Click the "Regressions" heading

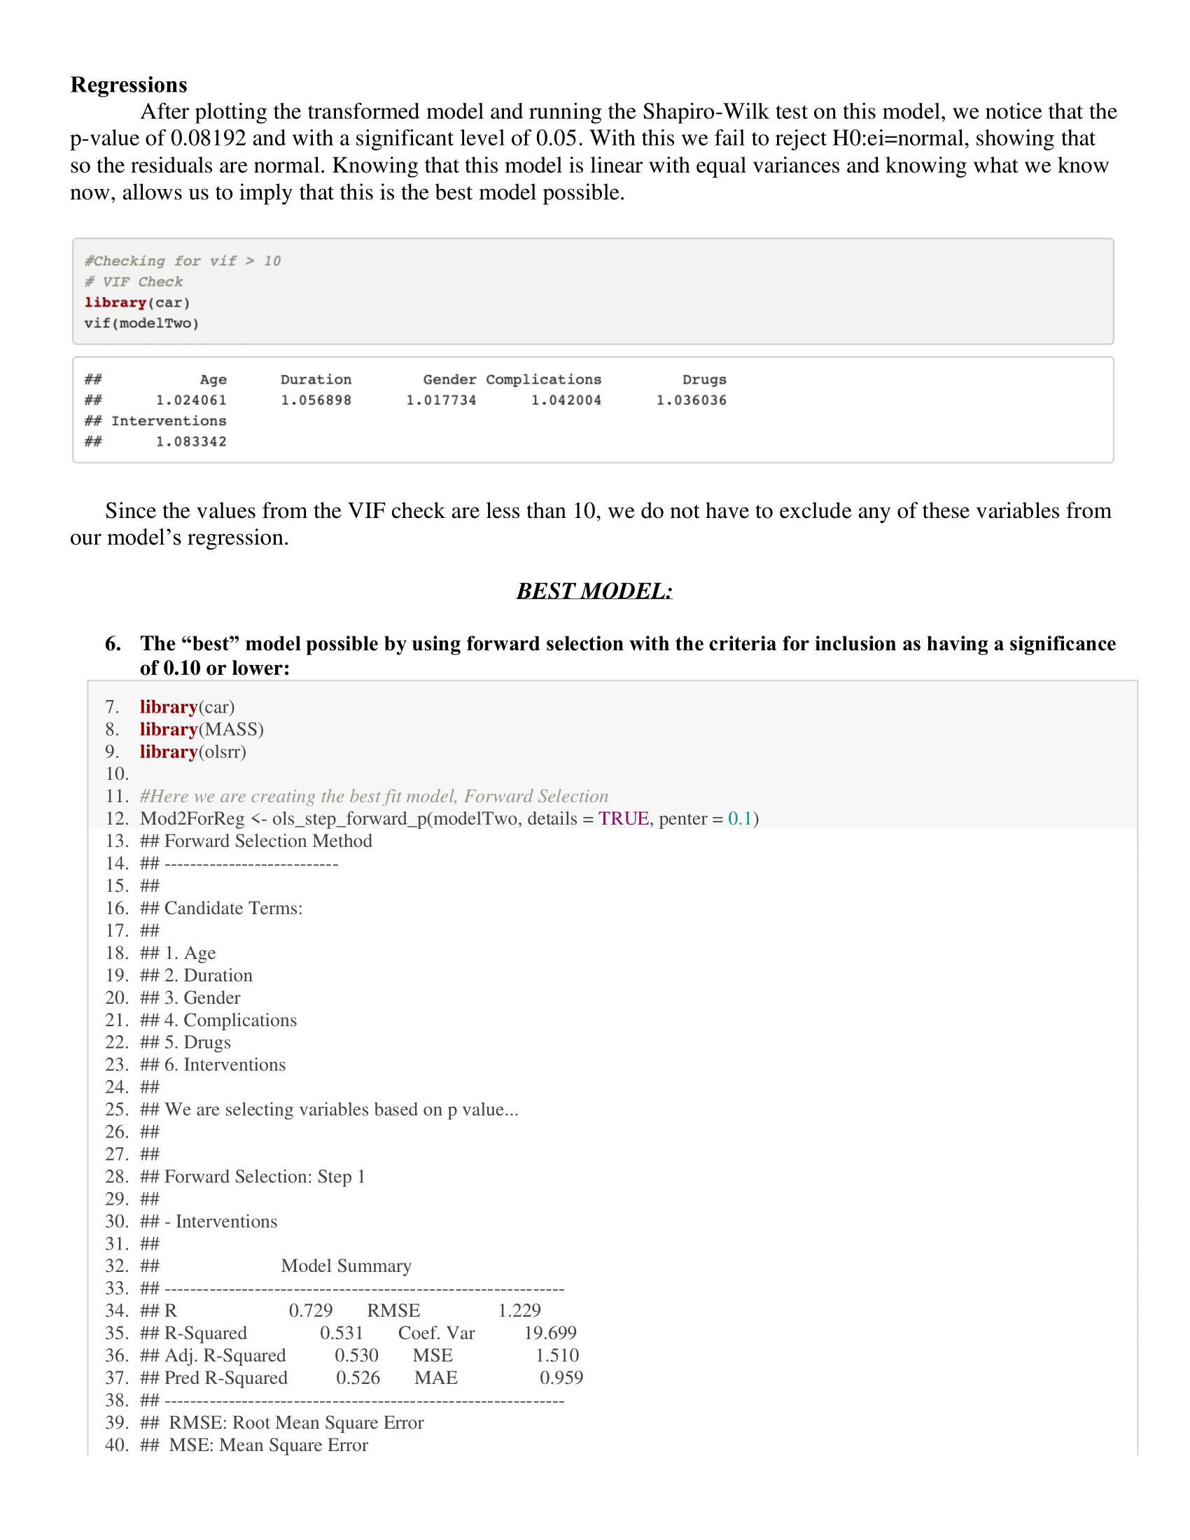pos(129,85)
